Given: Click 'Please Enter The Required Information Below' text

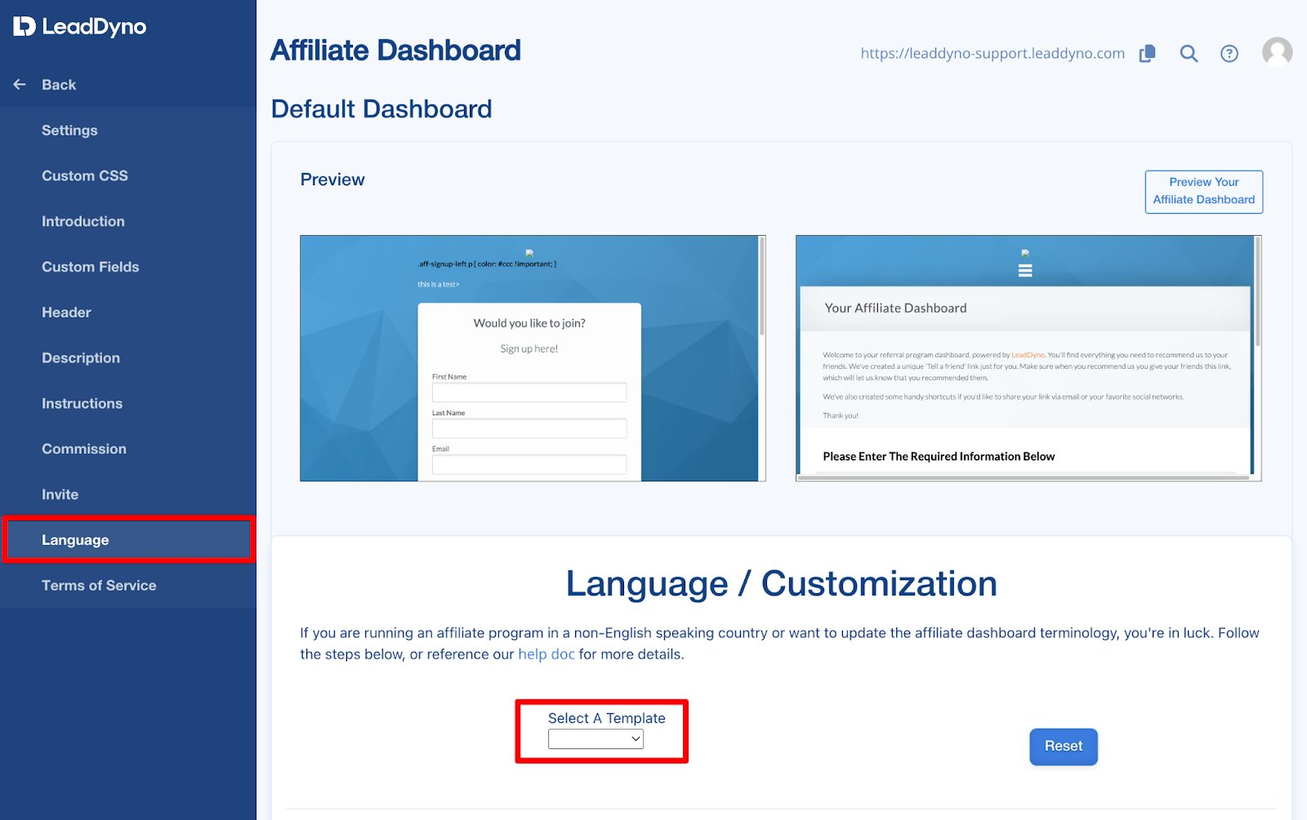Looking at the screenshot, I should tap(939, 456).
